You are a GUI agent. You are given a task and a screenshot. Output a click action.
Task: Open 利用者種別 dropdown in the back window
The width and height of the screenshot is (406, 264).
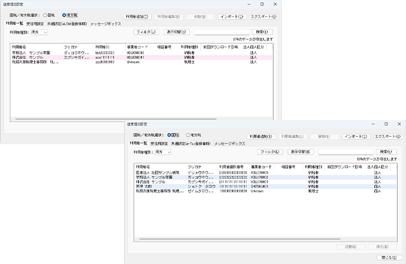pyautogui.click(x=39, y=33)
